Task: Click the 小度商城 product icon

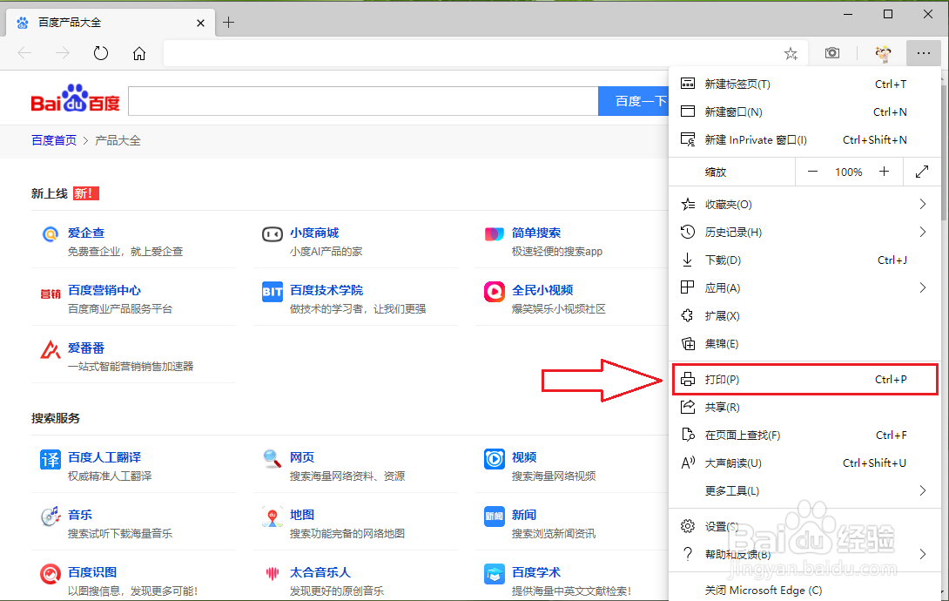Action: coord(273,233)
